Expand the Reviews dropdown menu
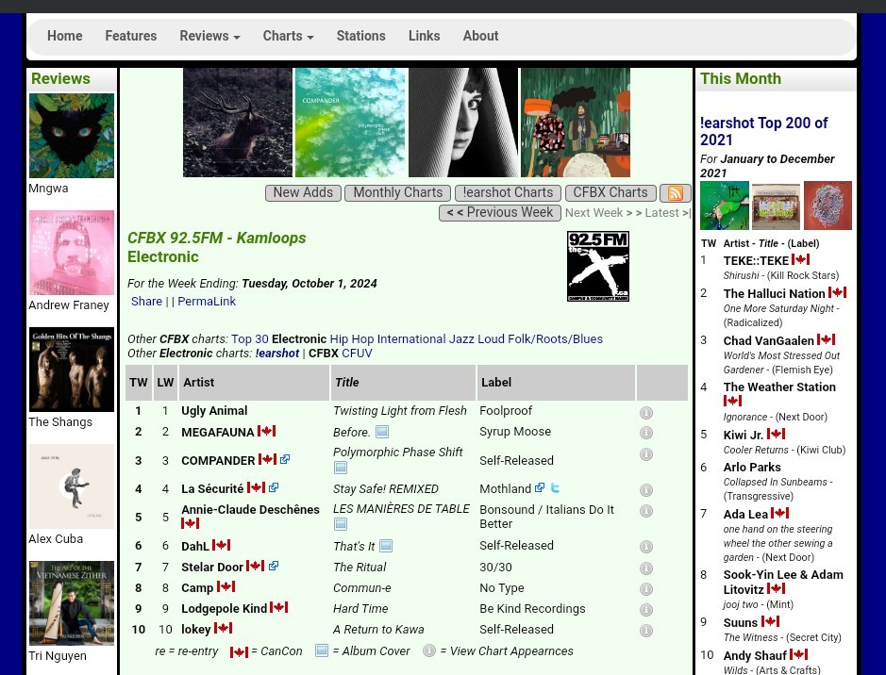This screenshot has height=675, width=886. point(209,36)
